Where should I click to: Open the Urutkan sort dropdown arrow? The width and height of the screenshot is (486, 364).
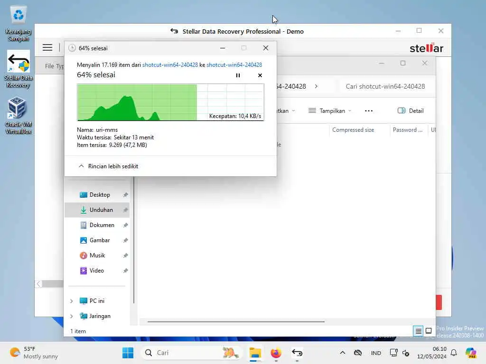coord(293,111)
